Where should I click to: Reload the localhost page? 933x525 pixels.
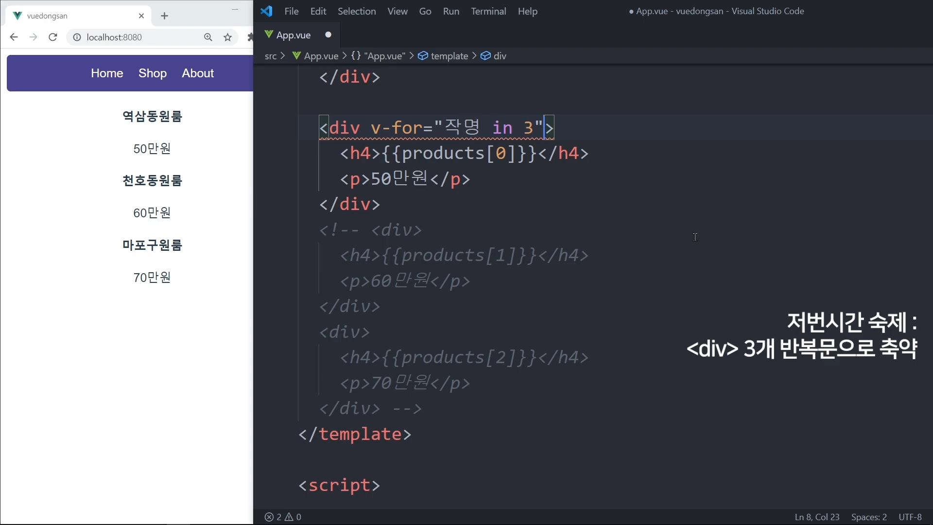coord(53,37)
